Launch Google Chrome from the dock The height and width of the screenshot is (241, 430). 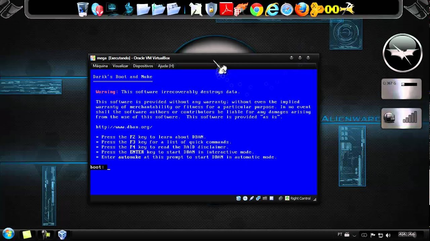pyautogui.click(x=256, y=10)
